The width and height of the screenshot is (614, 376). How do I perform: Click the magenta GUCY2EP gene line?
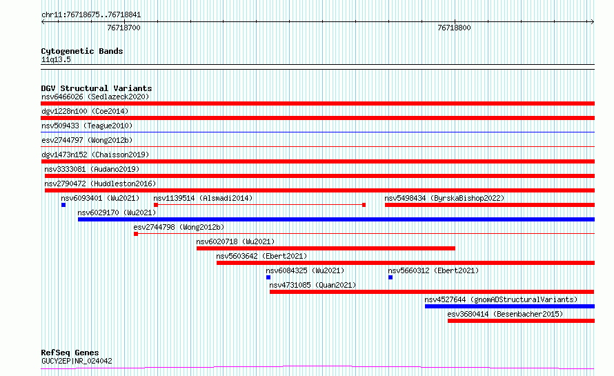pos(317,367)
